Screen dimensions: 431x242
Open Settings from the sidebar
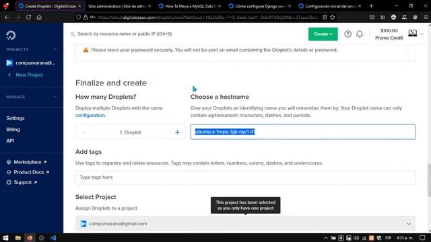pos(15,118)
